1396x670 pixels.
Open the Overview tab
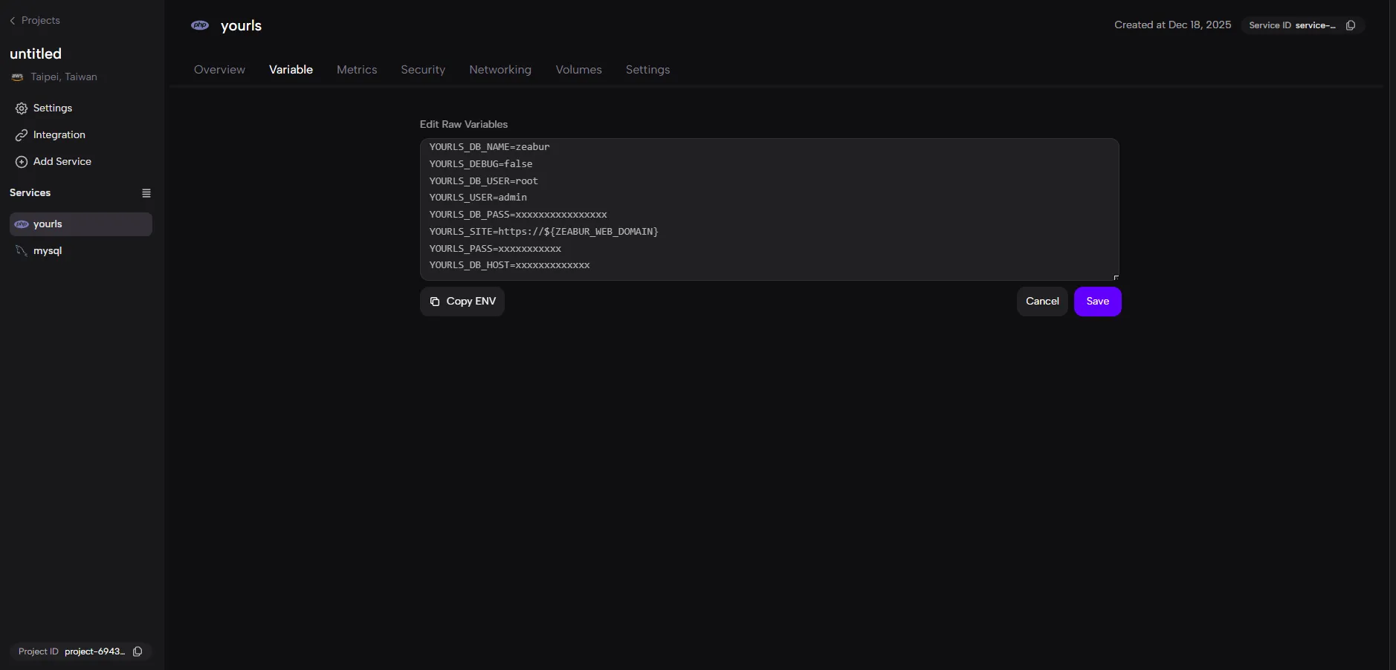pyautogui.click(x=219, y=70)
